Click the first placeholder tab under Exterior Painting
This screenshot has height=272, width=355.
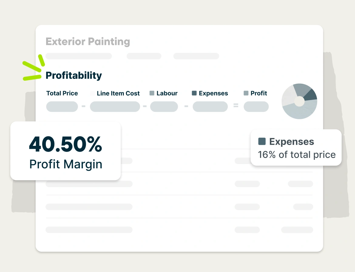pyautogui.click(x=79, y=56)
